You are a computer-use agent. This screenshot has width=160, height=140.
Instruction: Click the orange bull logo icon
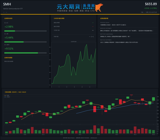point(99,7)
